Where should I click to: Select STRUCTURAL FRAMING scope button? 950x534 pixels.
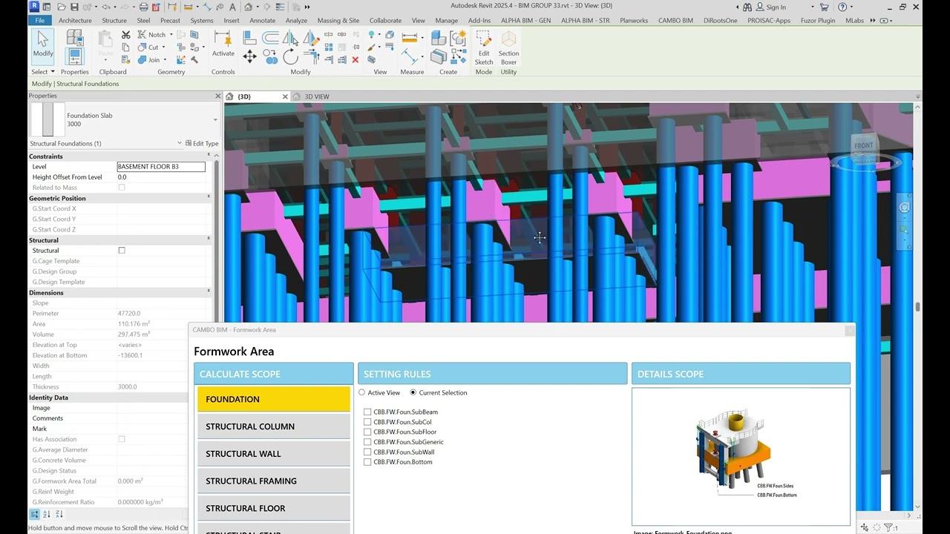(x=274, y=481)
